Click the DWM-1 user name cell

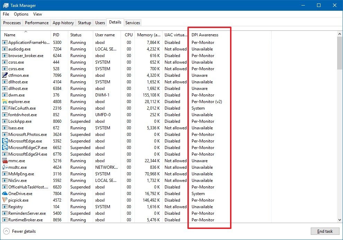pyautogui.click(x=102, y=95)
